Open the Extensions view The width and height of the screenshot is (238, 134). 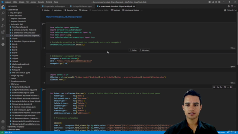click(x=3, y=32)
